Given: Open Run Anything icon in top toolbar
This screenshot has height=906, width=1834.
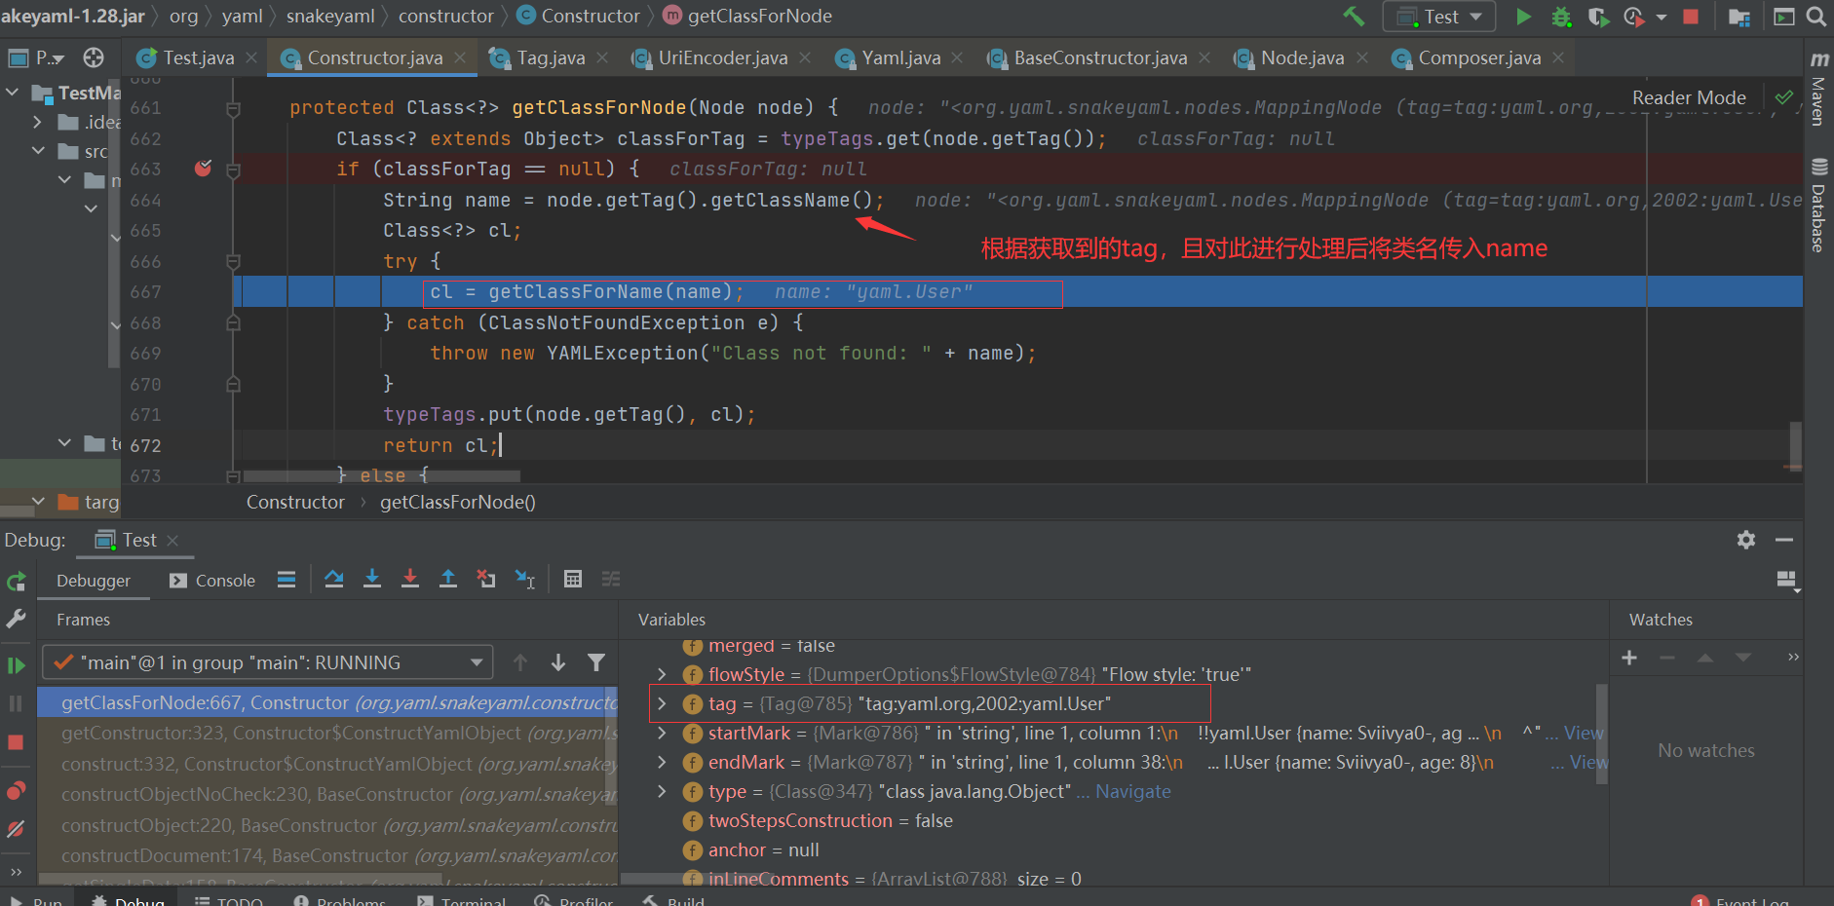Looking at the screenshot, I should tap(1783, 17).
